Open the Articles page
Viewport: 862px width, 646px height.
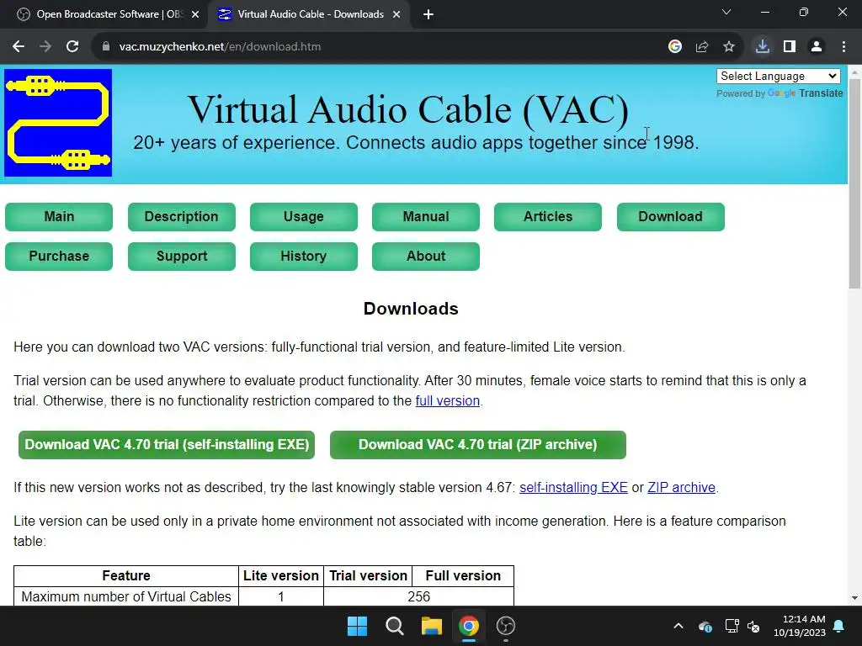pos(548,216)
